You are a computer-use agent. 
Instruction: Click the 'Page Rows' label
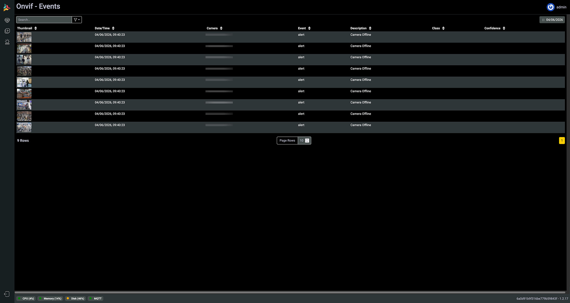pyautogui.click(x=287, y=141)
